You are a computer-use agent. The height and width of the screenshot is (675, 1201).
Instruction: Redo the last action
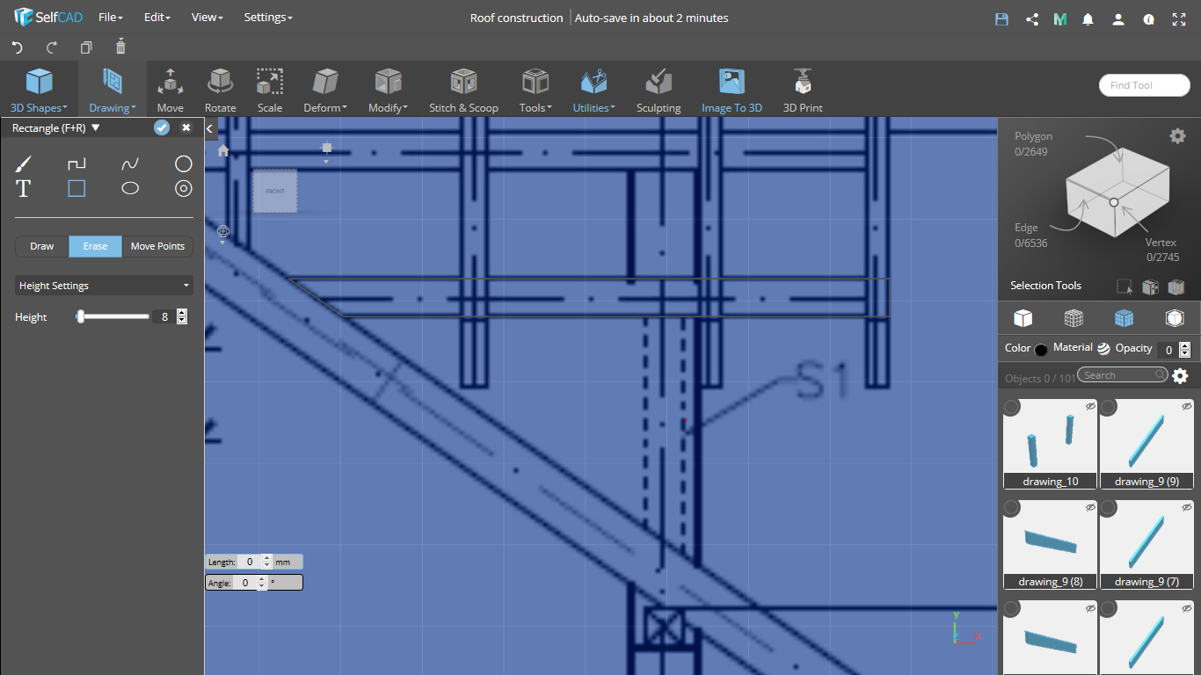[52, 47]
